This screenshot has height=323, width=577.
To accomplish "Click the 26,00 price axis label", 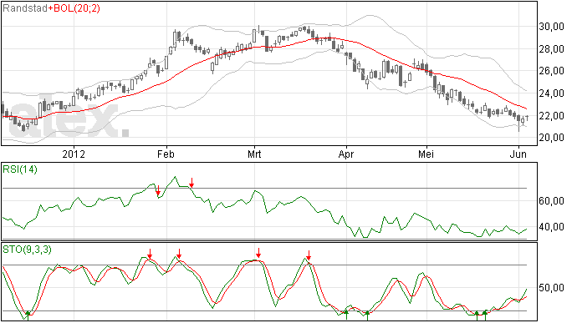I will 551,71.
